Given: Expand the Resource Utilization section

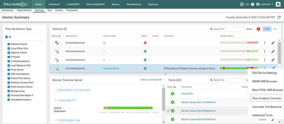Looking at the screenshot, I should tap(72, 90).
